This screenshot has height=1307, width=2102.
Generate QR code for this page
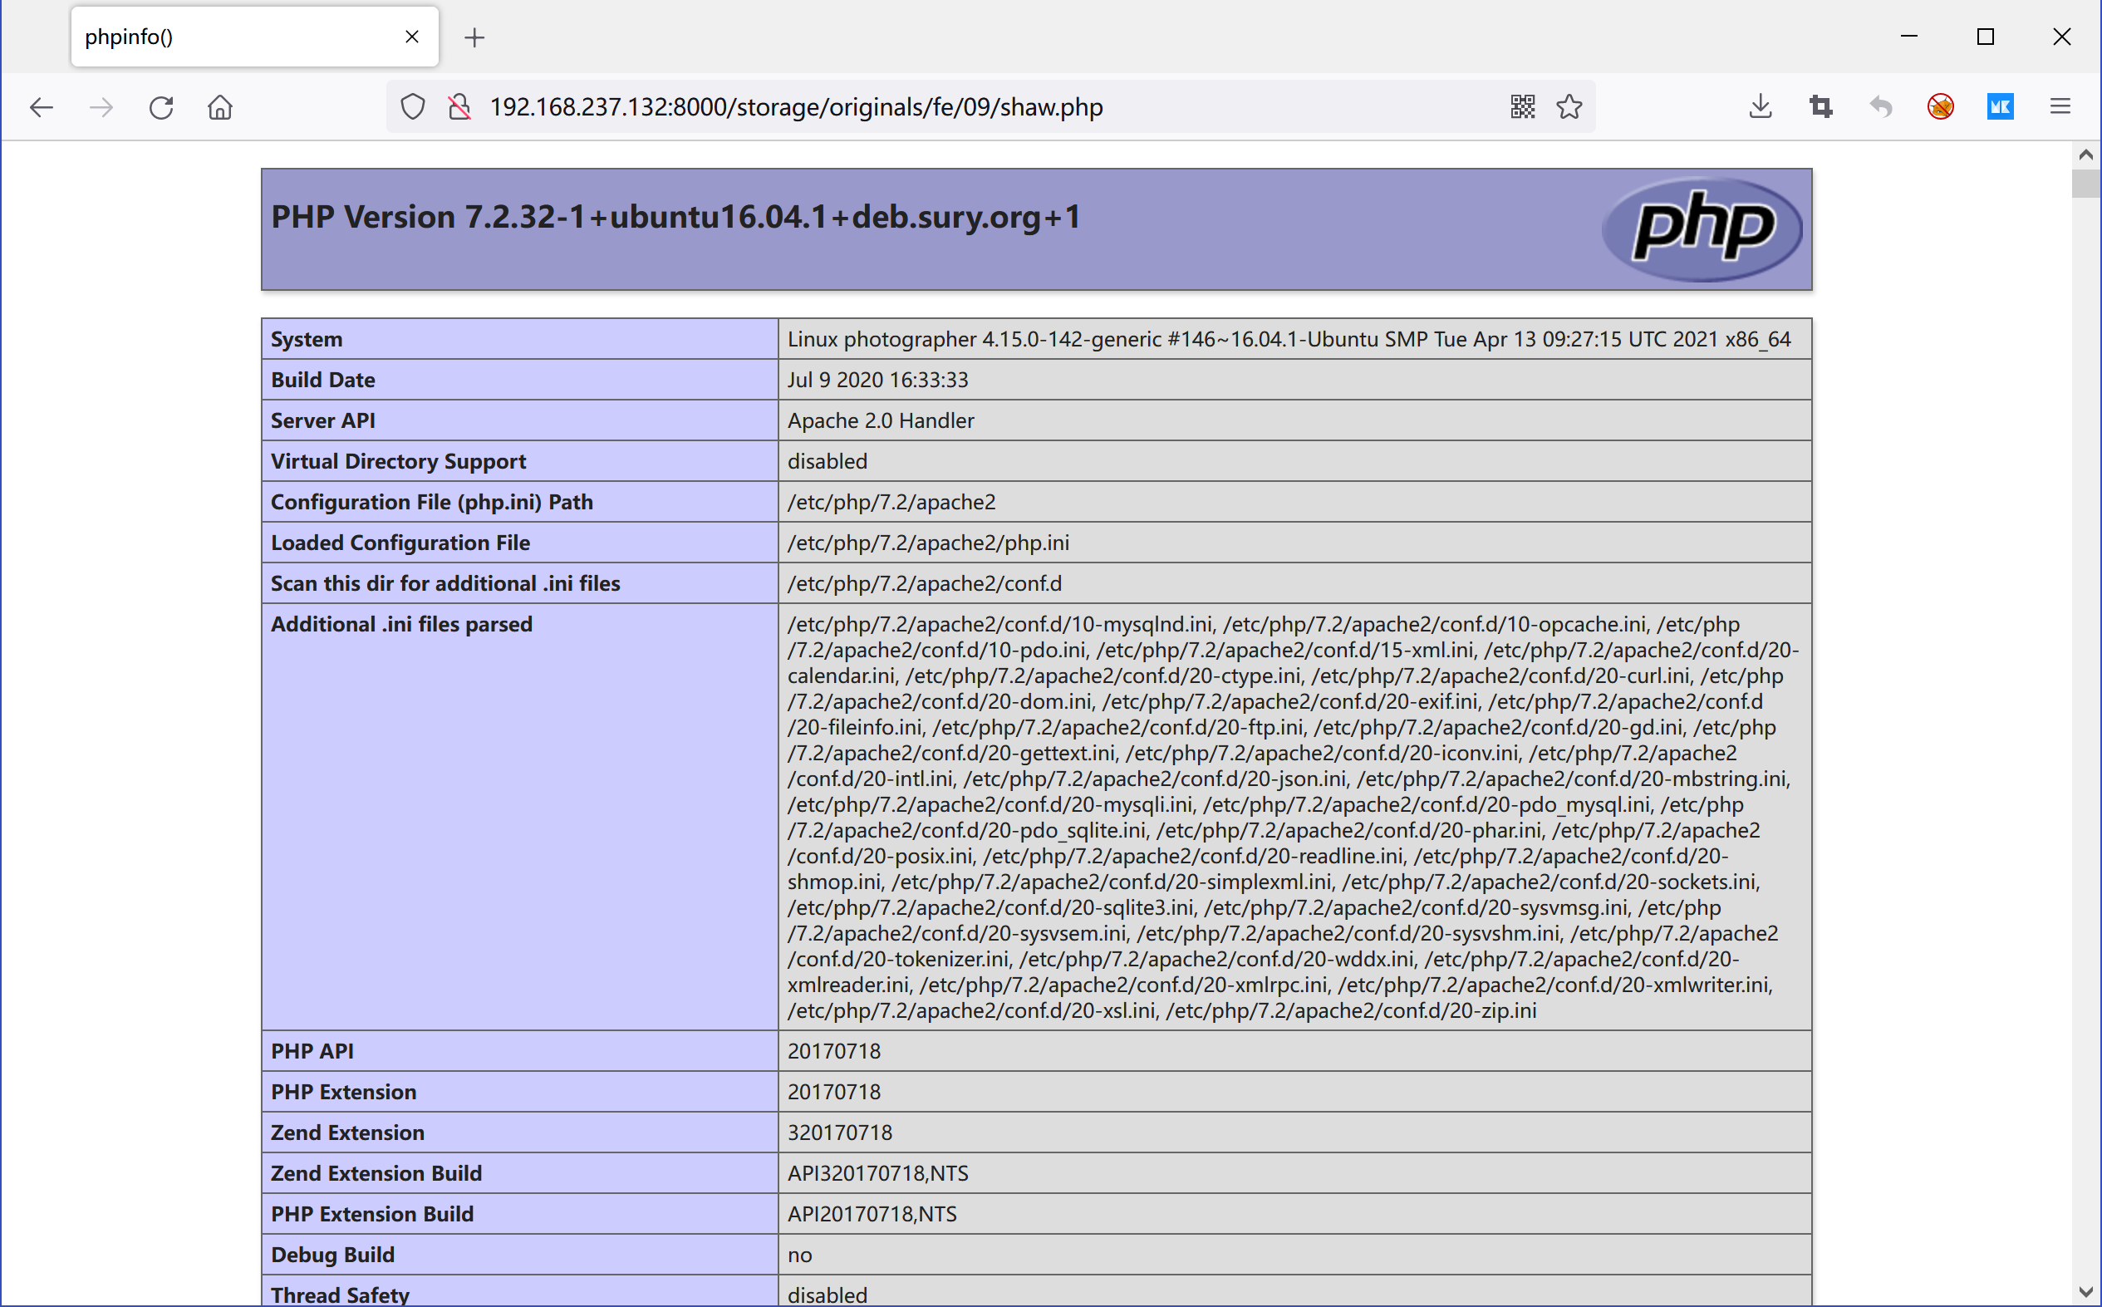tap(1523, 107)
